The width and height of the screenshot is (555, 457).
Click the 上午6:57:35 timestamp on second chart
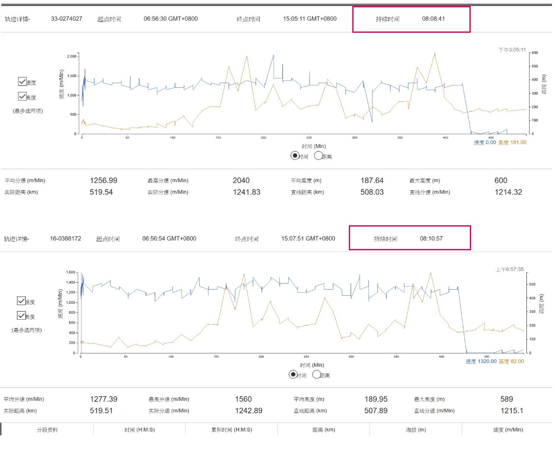tap(510, 269)
